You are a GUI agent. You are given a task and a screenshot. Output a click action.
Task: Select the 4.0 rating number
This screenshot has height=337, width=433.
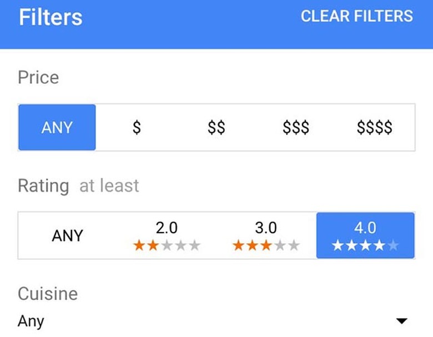click(365, 227)
